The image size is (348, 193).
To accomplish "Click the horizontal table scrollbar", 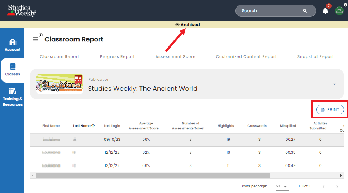I will tap(153, 175).
